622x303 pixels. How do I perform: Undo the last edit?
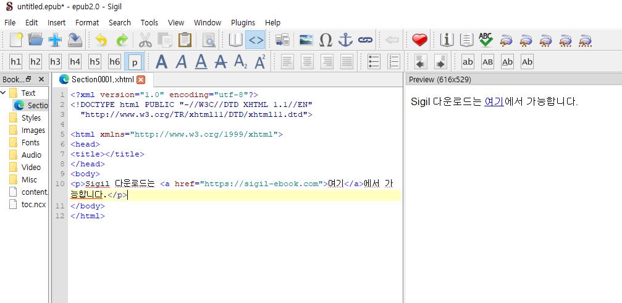point(101,40)
